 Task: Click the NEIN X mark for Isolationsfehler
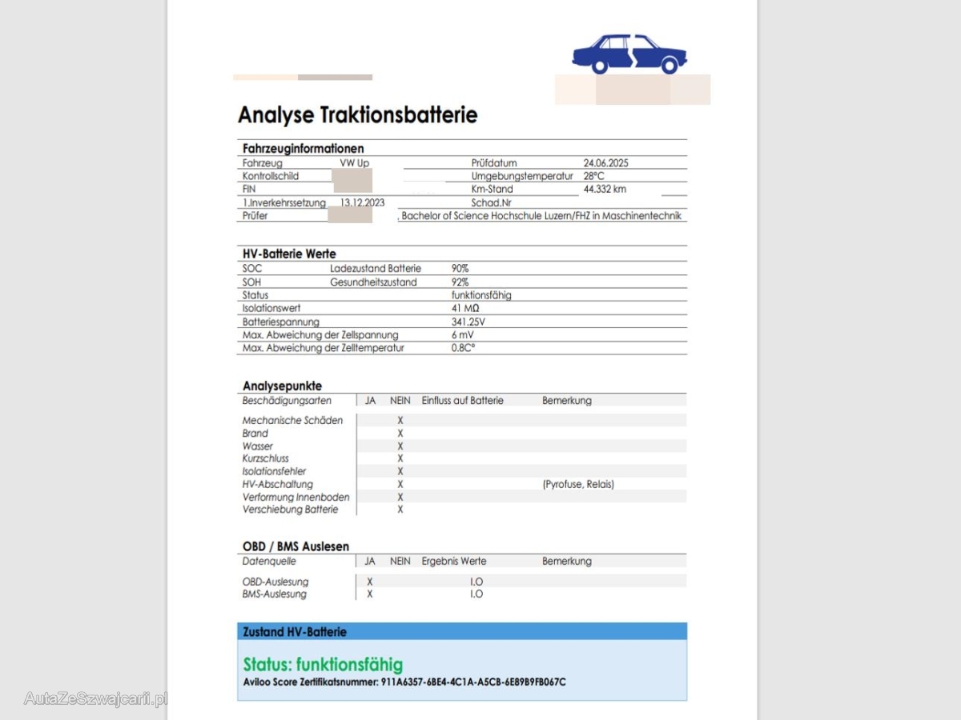click(x=400, y=472)
